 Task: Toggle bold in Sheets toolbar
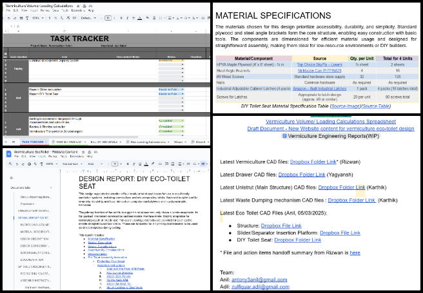[121, 18]
